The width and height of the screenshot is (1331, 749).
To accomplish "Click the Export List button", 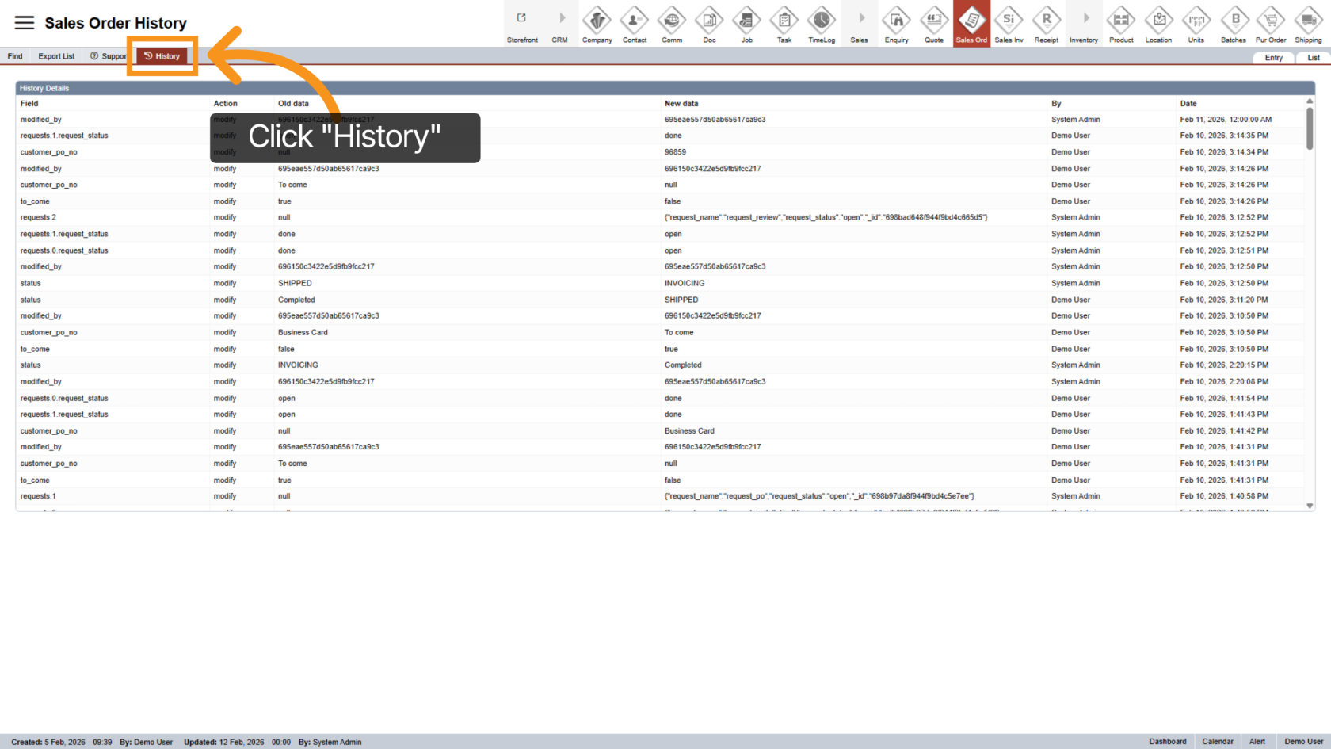I will coord(56,56).
